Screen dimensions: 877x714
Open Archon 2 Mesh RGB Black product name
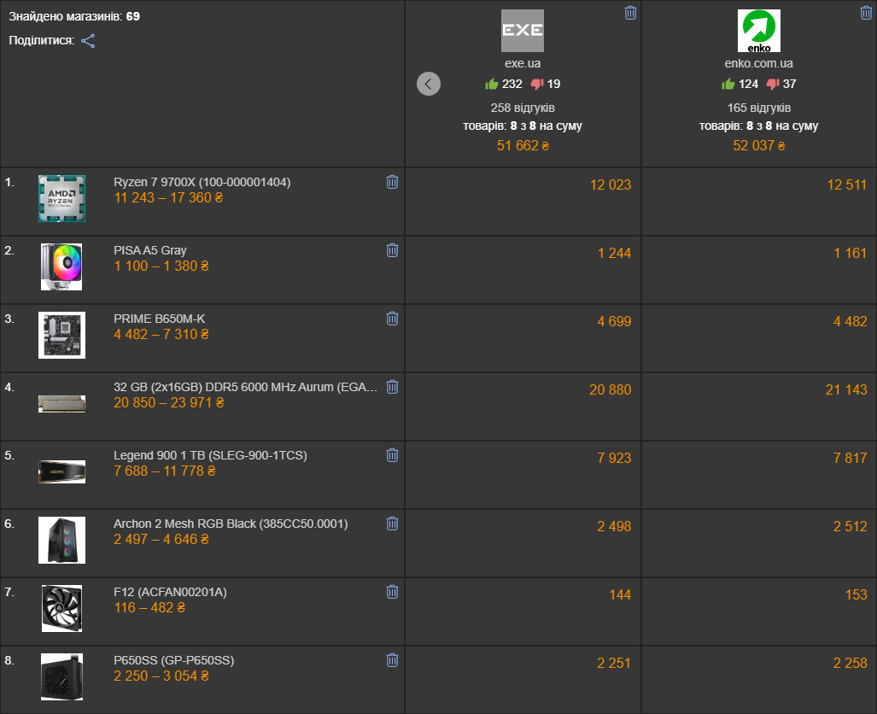pos(231,524)
